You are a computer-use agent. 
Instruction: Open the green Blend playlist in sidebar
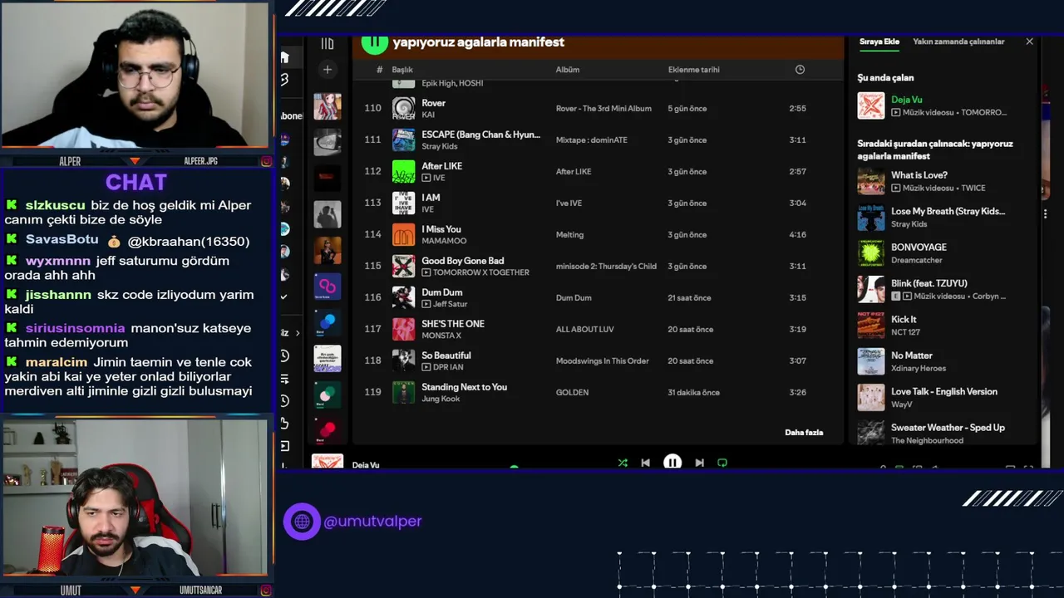tap(328, 395)
